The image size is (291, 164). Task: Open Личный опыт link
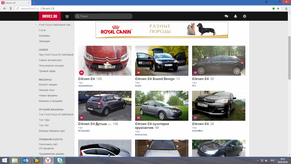click(x=47, y=90)
